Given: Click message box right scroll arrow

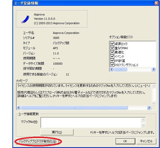Looking at the screenshot, I should [149, 108].
